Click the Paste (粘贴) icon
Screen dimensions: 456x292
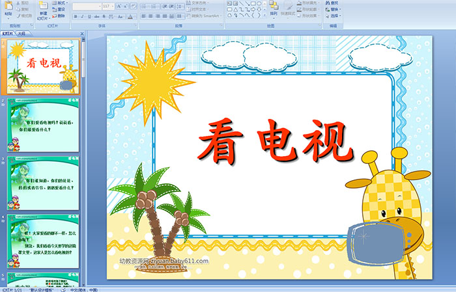[8, 5]
